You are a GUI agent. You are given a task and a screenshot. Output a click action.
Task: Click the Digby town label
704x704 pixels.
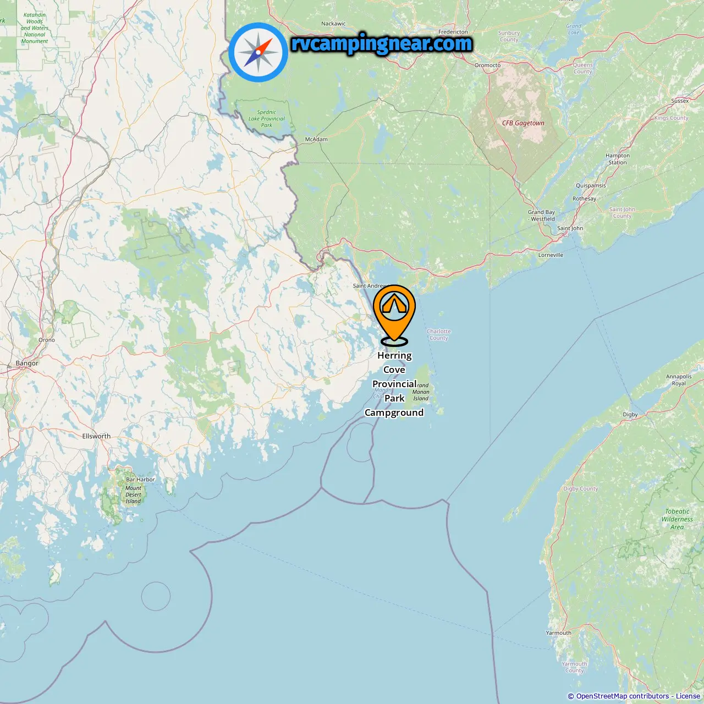630,415
